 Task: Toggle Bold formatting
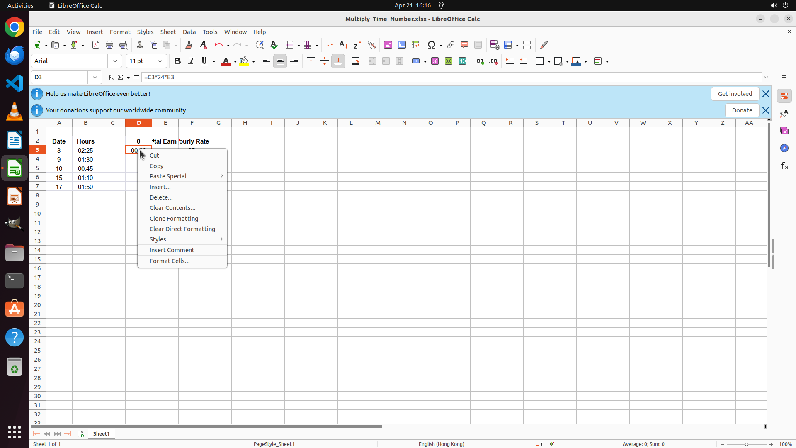click(x=177, y=61)
